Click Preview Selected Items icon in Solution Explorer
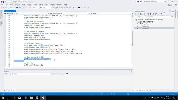178x100 pixels. pyautogui.click(x=164, y=14)
